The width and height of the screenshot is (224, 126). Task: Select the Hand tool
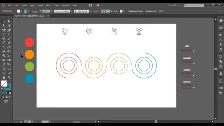4,78
